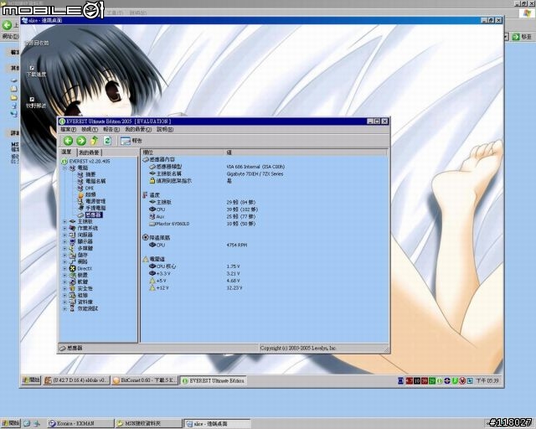Click 'VIA 686 Internal' sensor type value
Screen dimensions: 536x429
point(255,167)
